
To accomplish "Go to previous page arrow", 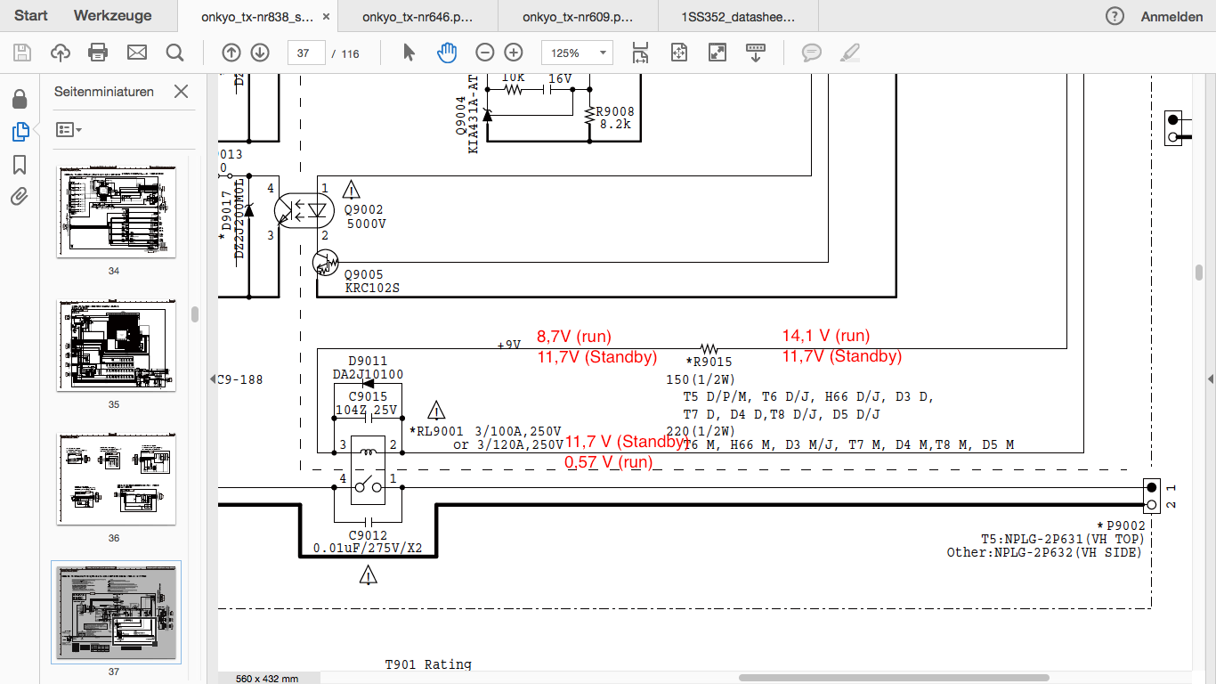I will [231, 53].
